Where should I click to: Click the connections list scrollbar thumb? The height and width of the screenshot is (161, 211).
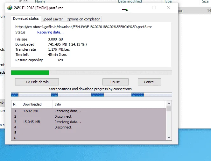pos(169,108)
